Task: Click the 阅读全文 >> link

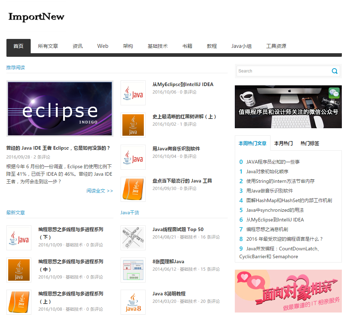Action: [100, 191]
